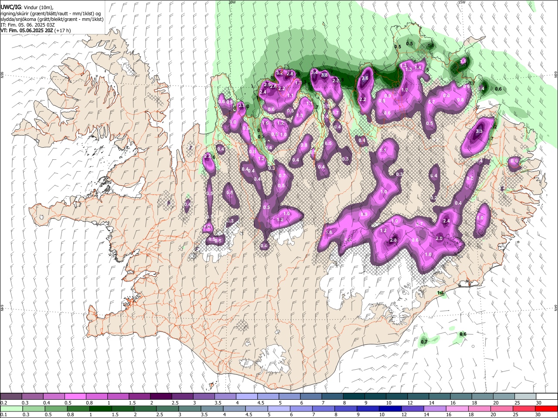Image resolution: width=558 pixels, height=418 pixels.
Task: Click the 'VT: Fim. 05.06.2025 20Z' valid time
Action: coord(27,30)
